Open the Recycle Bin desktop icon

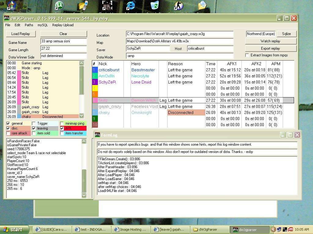point(154,5)
